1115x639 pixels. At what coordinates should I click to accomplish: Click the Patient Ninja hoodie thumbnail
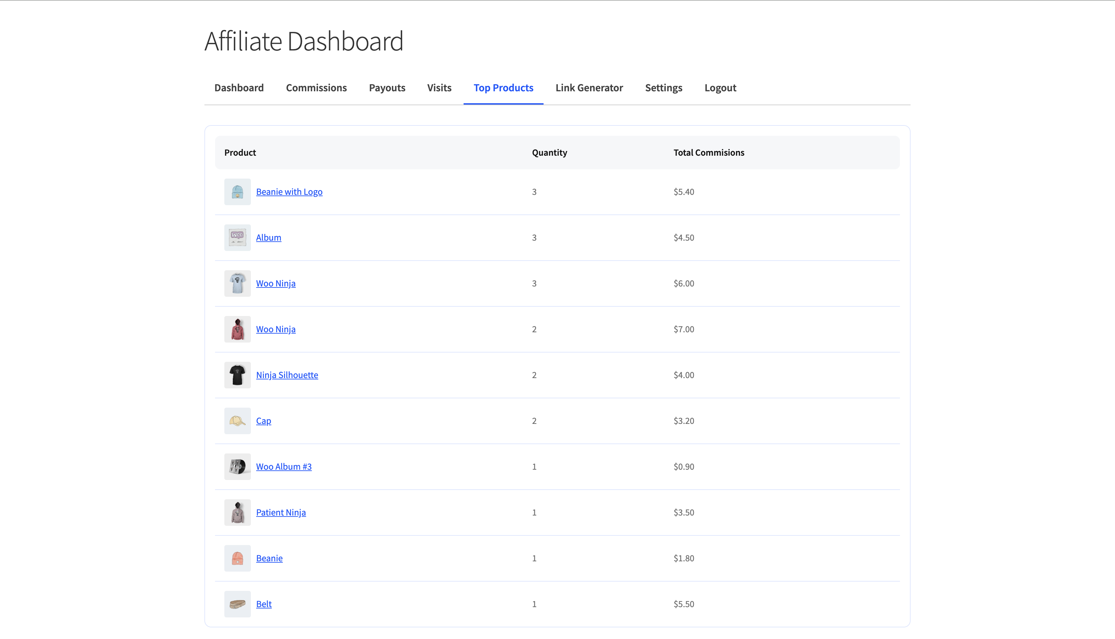point(237,512)
